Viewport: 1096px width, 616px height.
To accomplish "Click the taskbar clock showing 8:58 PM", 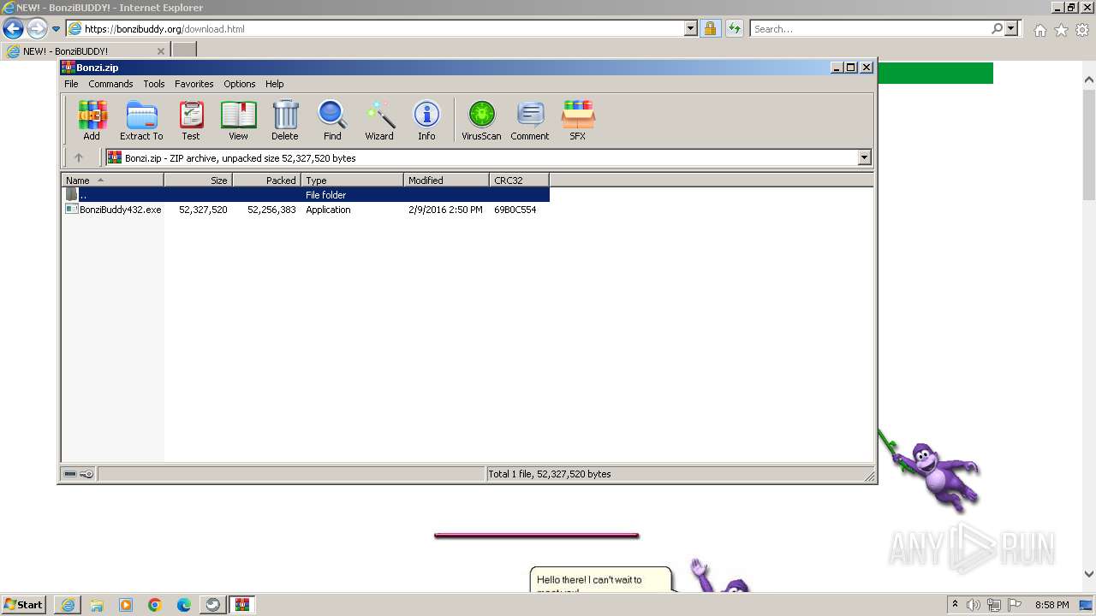I will (1051, 605).
